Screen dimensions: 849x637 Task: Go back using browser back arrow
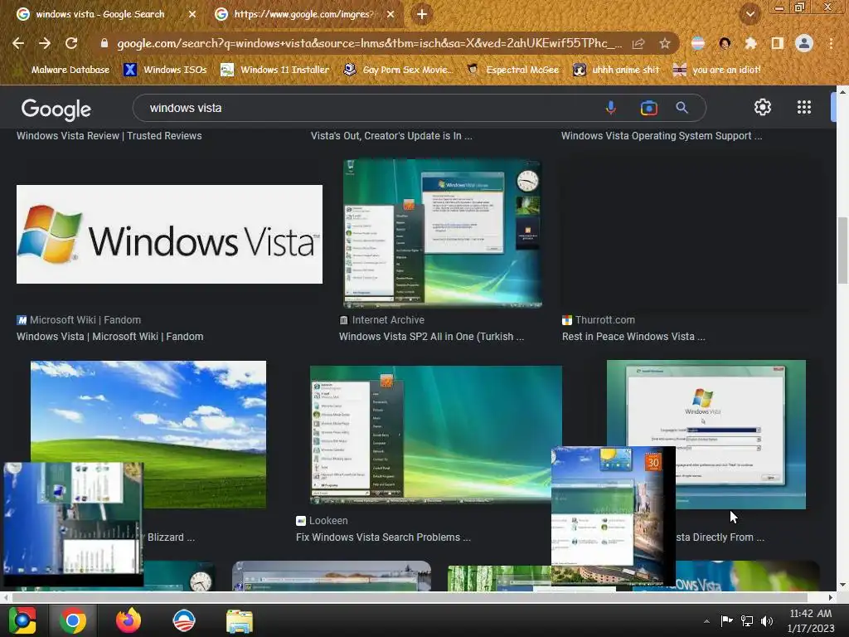pos(18,43)
